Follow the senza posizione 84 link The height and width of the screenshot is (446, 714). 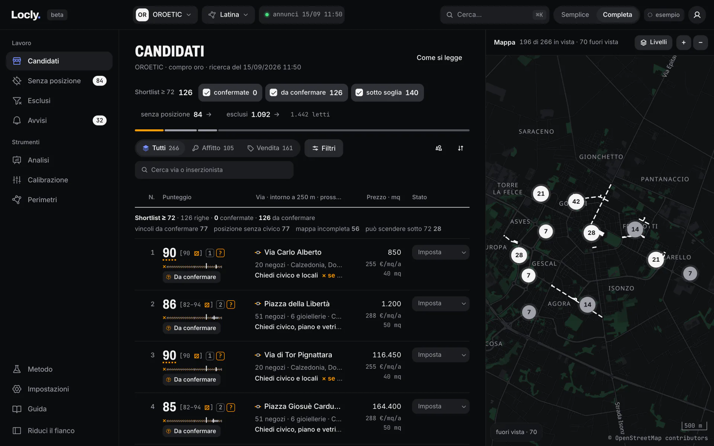[x=176, y=114]
